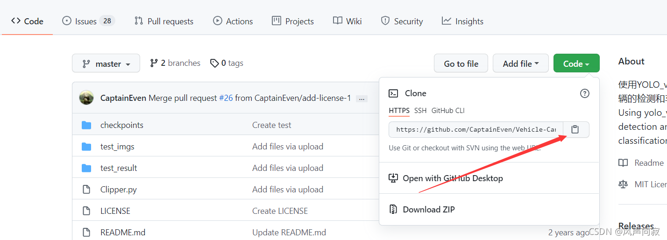Click the GitHub Desktop download icon
667x240 pixels.
pos(393,178)
